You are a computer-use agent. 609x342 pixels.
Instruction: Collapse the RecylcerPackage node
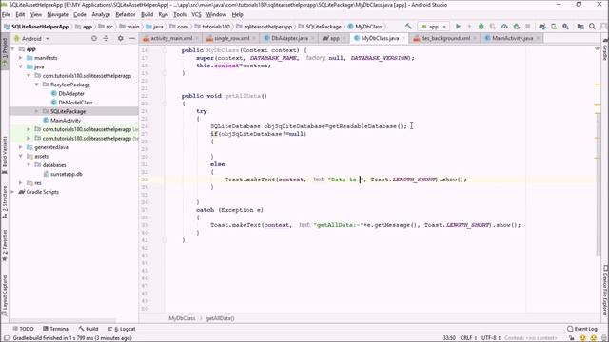tap(36, 85)
